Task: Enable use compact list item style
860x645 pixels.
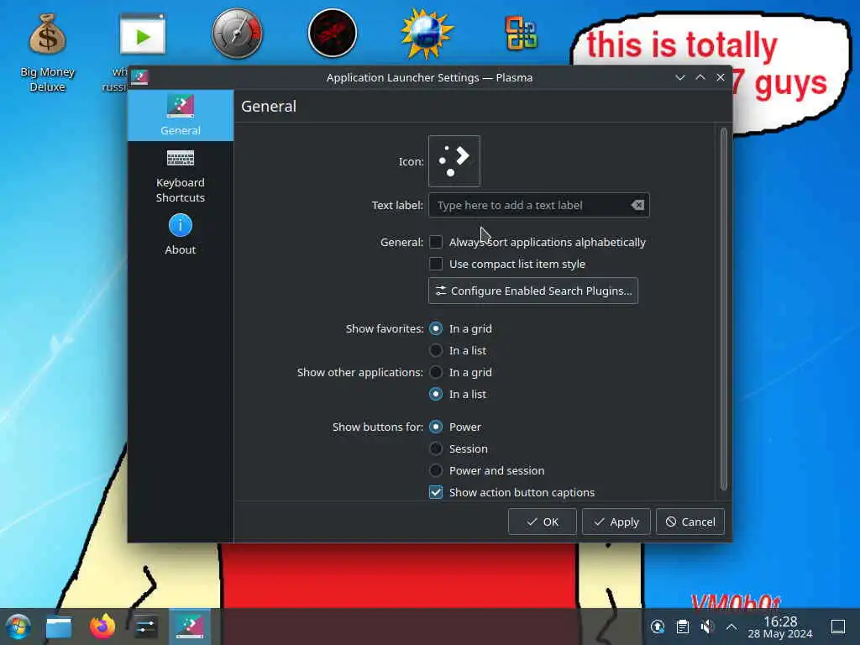Action: (x=436, y=264)
